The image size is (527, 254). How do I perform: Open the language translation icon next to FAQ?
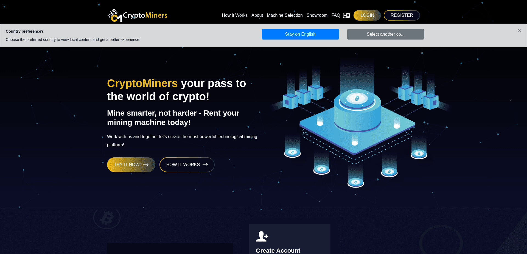pyautogui.click(x=346, y=15)
